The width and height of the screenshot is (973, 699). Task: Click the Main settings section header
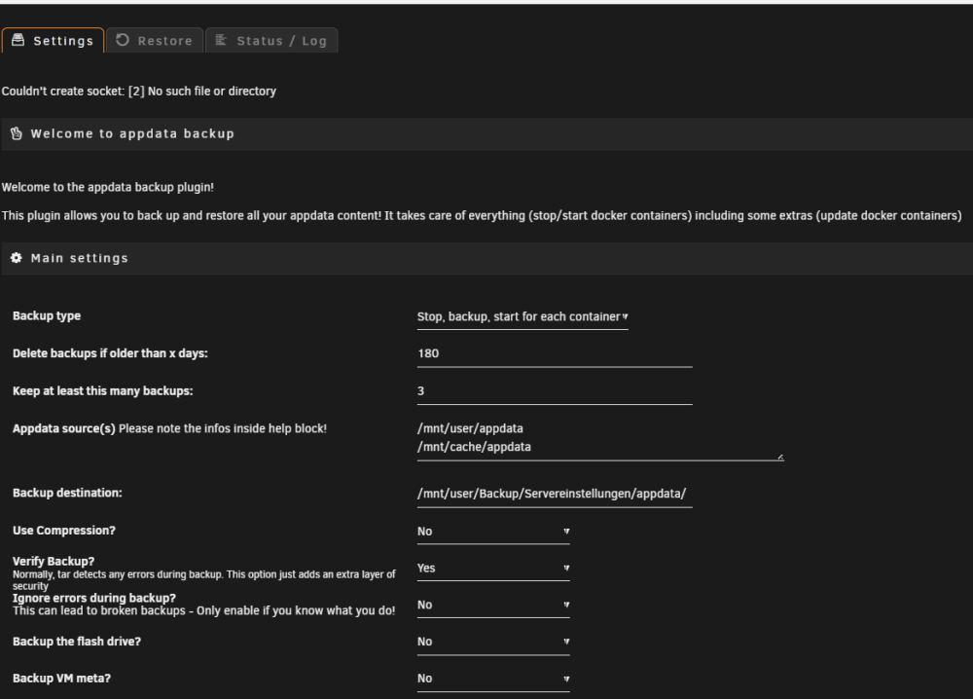487,258
